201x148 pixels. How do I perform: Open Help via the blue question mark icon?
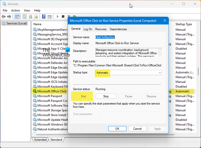pyautogui.click(x=44, y=17)
